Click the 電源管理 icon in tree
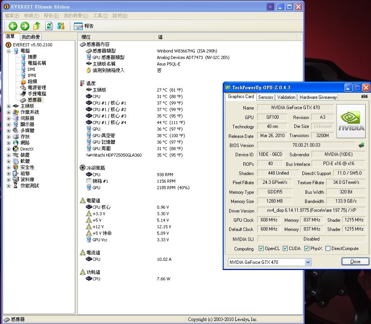Image resolution: width=371 pixels, height=324 pixels. [x=23, y=88]
